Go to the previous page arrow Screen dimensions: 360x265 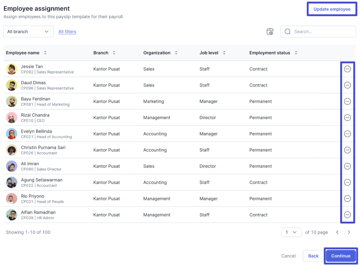click(337, 232)
